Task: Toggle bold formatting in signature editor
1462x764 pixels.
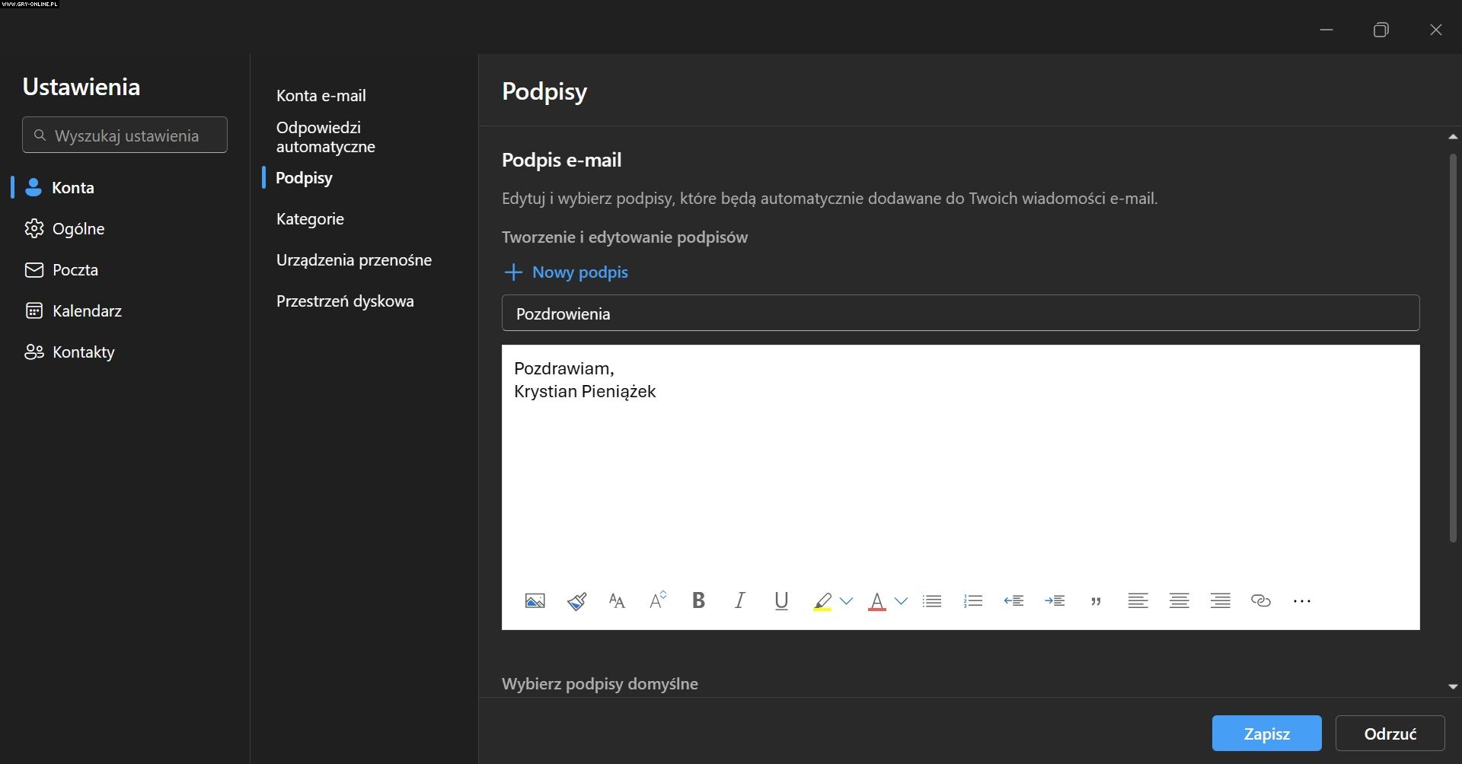Action: (x=698, y=601)
